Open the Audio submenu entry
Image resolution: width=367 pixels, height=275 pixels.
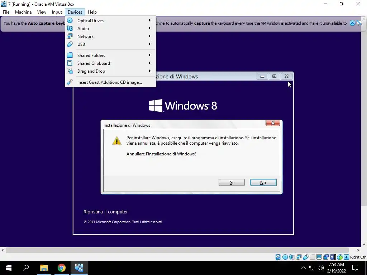pos(110,29)
